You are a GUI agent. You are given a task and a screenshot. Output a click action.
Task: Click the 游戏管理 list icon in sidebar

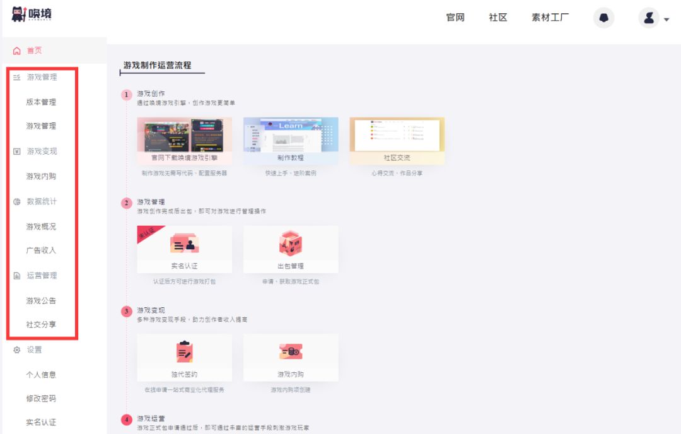coord(15,77)
